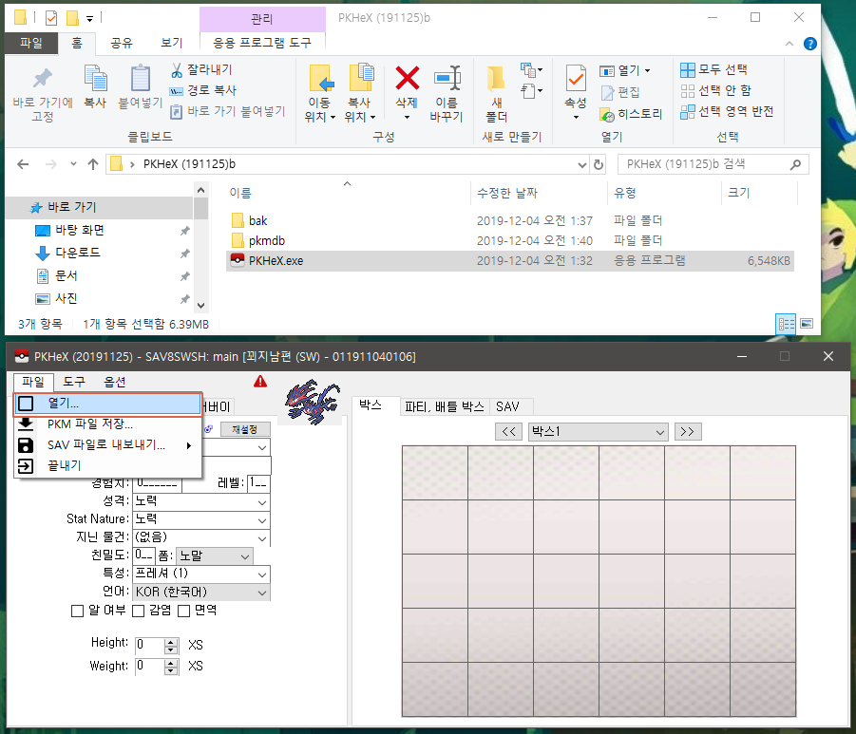Expand the address bar history dropdown

click(x=582, y=165)
